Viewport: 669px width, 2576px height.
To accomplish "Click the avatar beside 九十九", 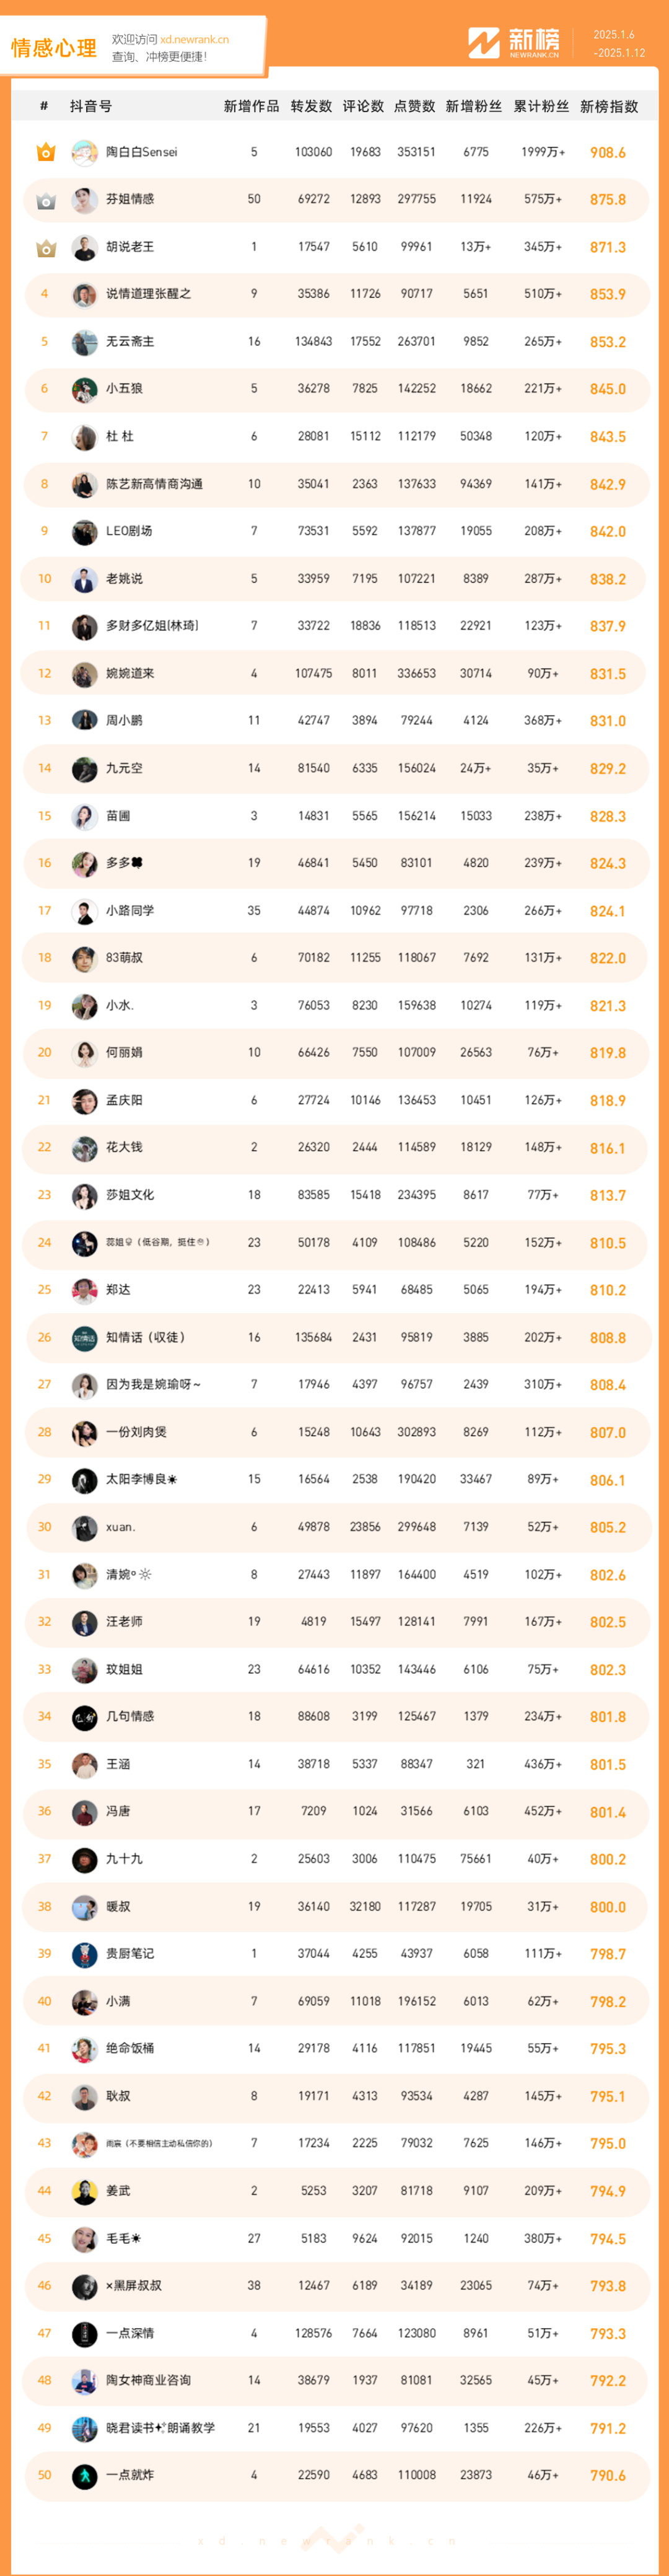I will point(85,1859).
